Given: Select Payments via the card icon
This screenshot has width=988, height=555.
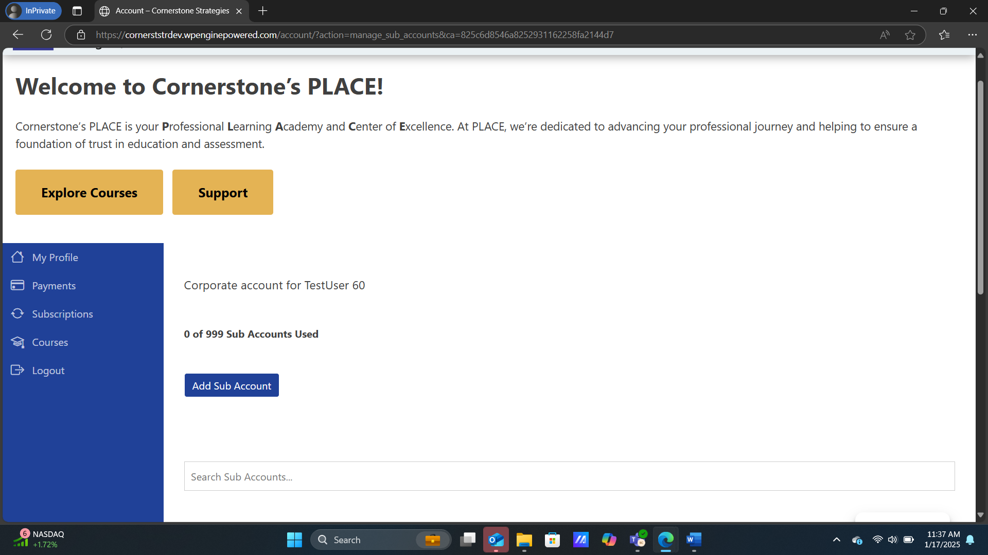Looking at the screenshot, I should pyautogui.click(x=18, y=285).
